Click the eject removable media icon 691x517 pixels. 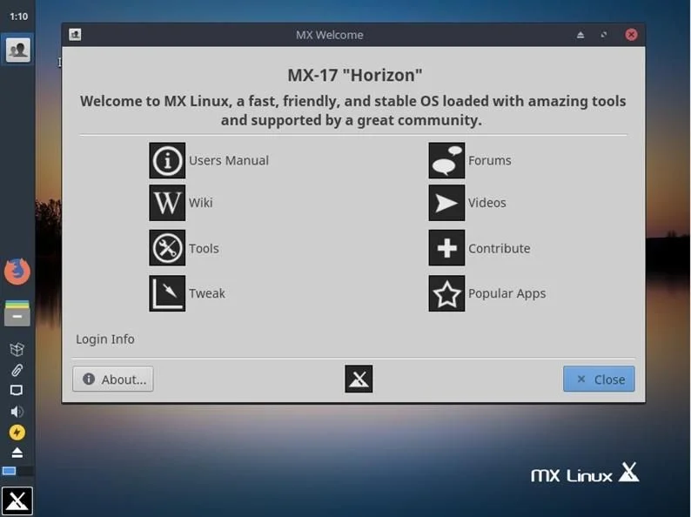pyautogui.click(x=17, y=453)
